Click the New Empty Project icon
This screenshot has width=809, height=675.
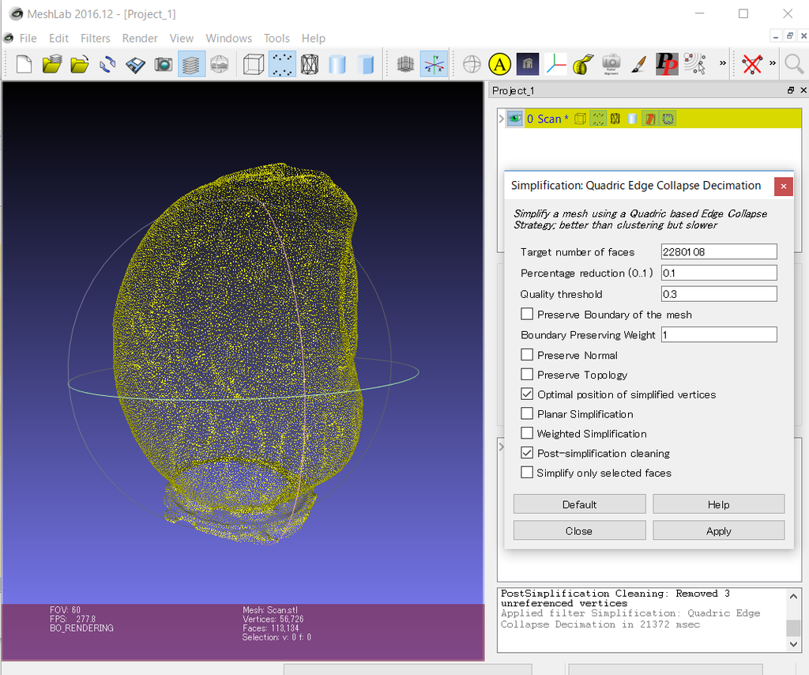pyautogui.click(x=24, y=65)
